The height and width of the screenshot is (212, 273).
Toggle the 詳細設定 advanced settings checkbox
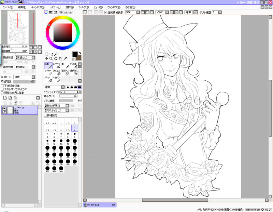point(45,115)
